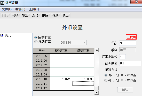Click the 7.0726 记账汇率 cell
142x96 pixels.
(61, 79)
